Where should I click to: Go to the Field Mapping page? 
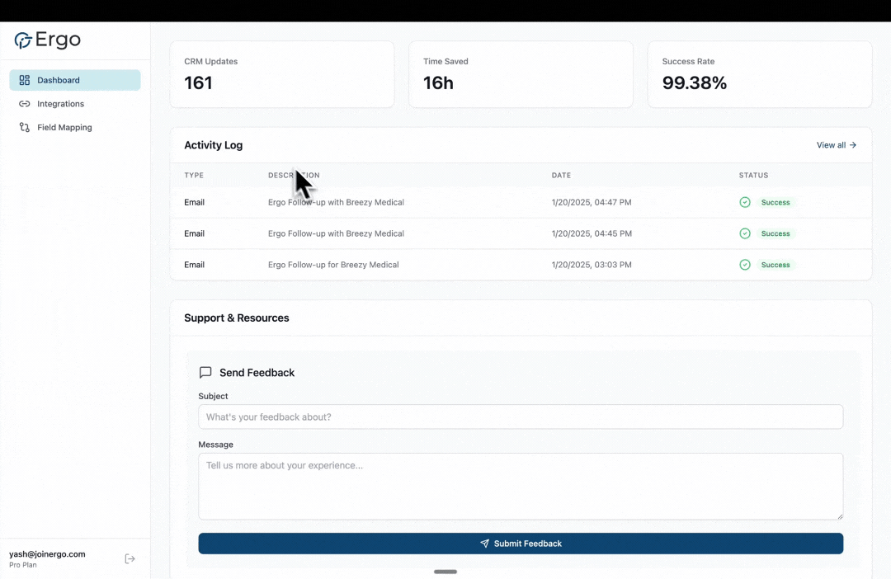click(x=64, y=128)
